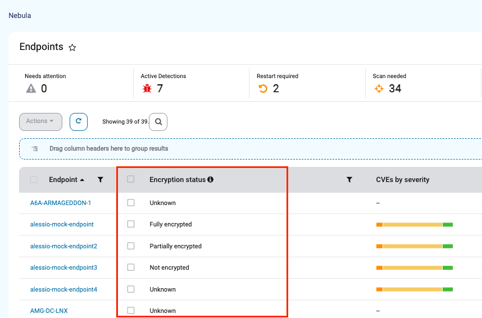Screen dimensions: 482x318
Task: Click the Partially encrypted status cell
Action: click(x=175, y=246)
